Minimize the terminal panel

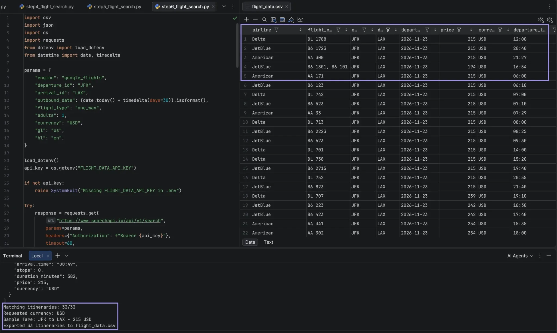point(549,256)
